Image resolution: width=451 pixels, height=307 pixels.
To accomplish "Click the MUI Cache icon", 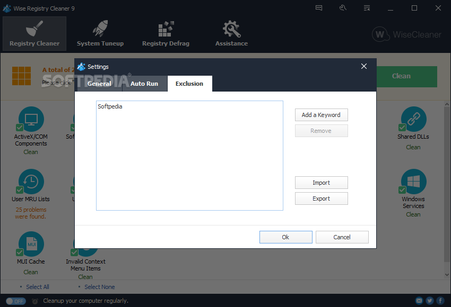I will pos(31,244).
